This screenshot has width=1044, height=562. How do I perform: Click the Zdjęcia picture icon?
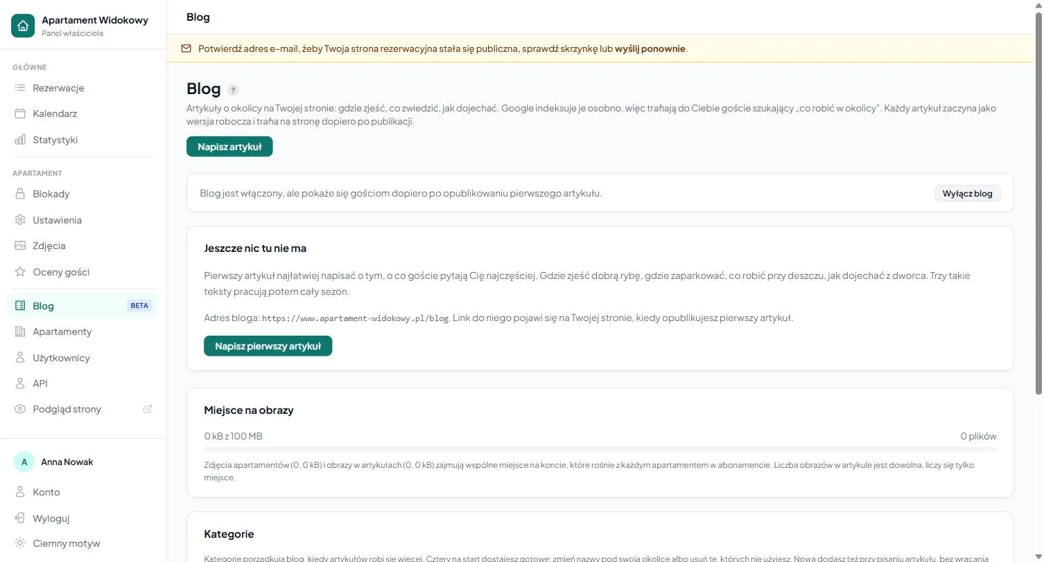pos(20,246)
